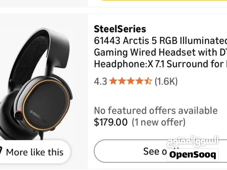
Task: Click the icon beside More like this
Action: tap(1, 152)
